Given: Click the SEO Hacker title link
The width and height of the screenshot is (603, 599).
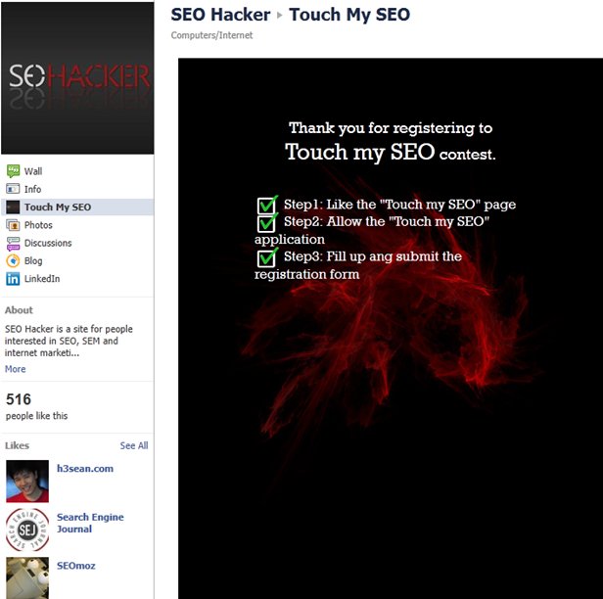Looking at the screenshot, I should coord(220,15).
